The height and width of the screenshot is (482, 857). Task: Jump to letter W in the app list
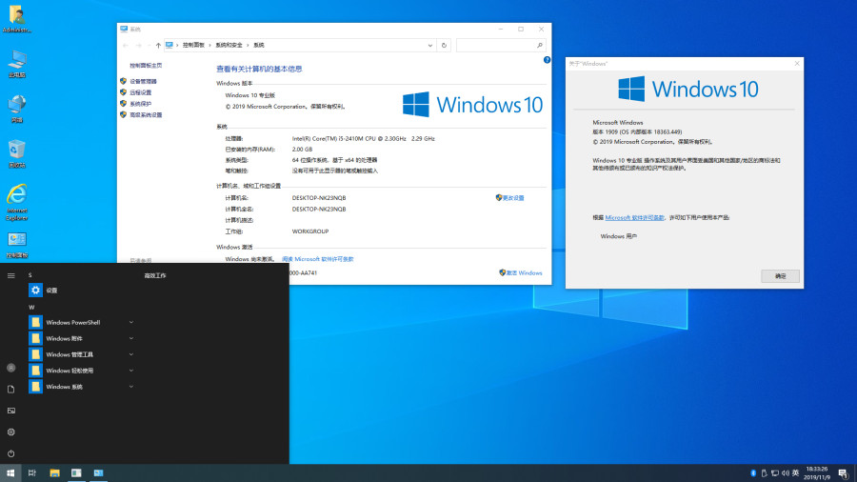(31, 307)
